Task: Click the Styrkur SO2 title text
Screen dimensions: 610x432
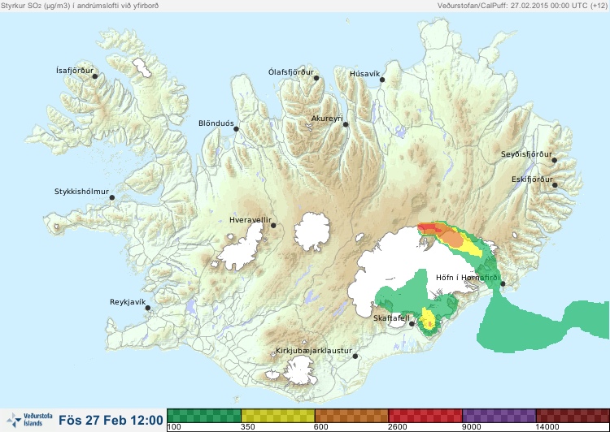Action: tap(80, 6)
